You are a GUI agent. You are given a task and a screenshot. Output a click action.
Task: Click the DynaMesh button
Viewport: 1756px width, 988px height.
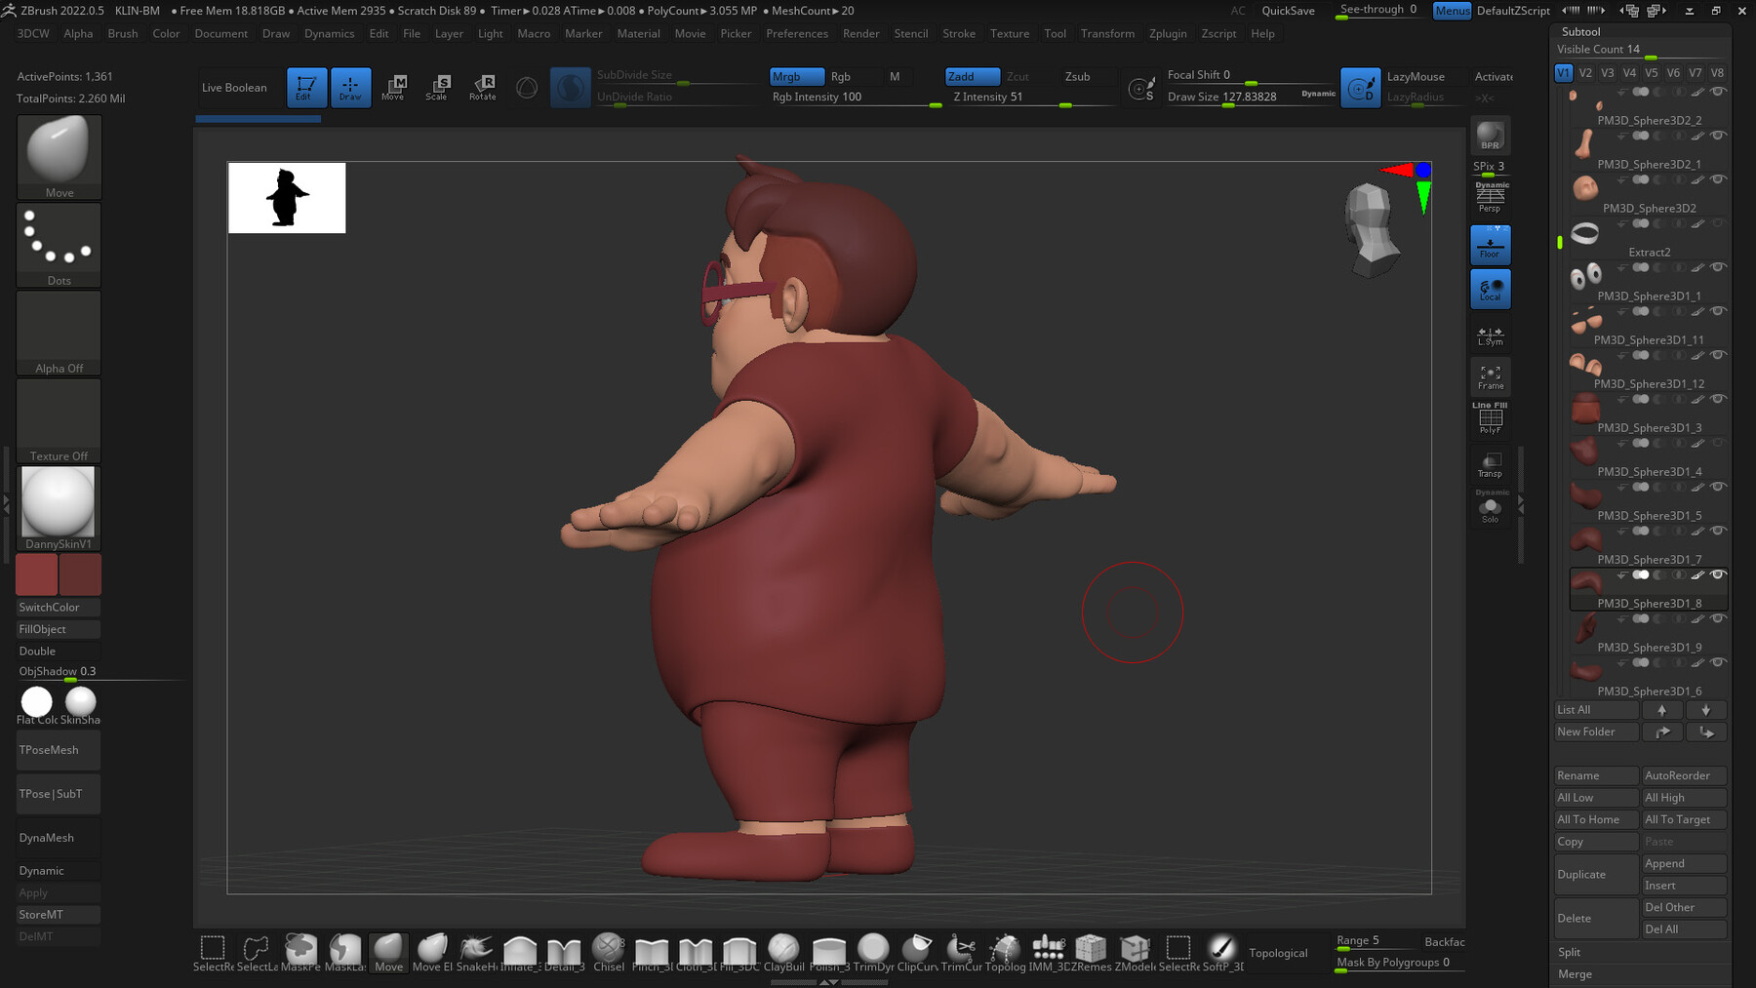pos(59,838)
